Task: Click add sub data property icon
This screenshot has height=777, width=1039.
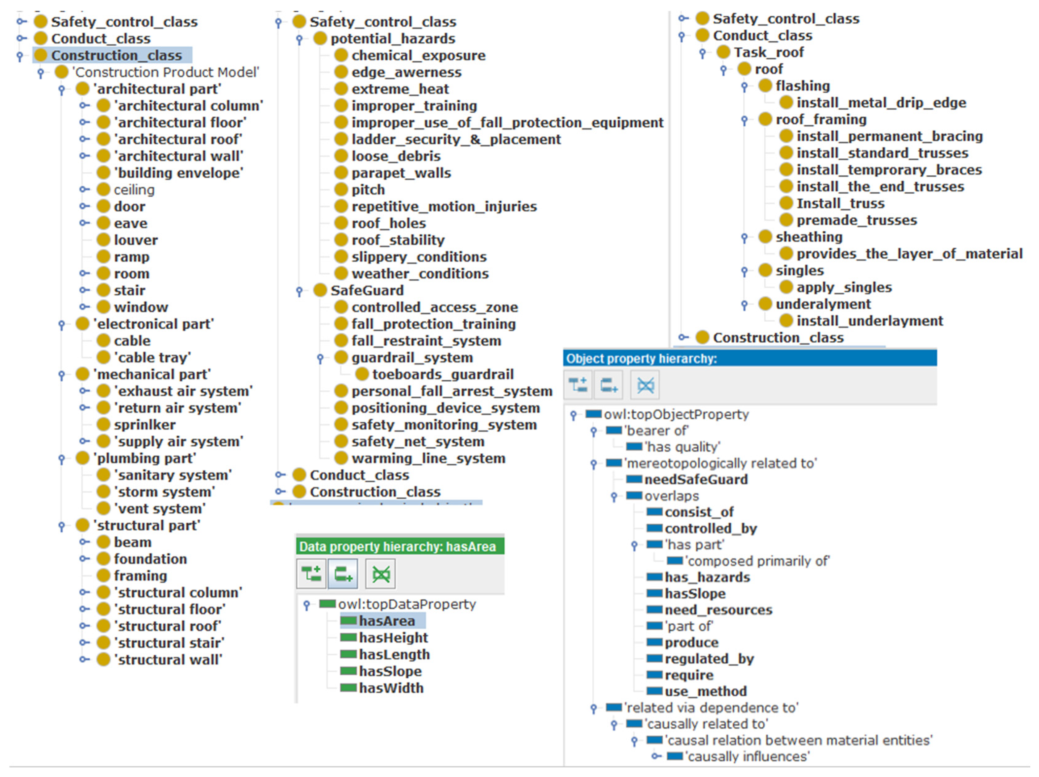Action: [311, 573]
